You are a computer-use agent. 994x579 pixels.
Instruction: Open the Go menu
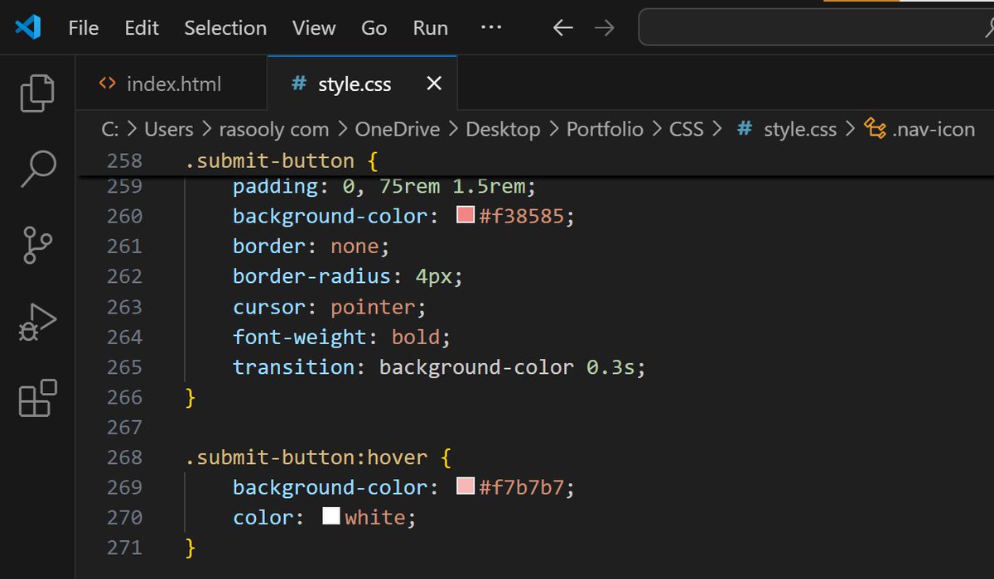click(x=374, y=28)
